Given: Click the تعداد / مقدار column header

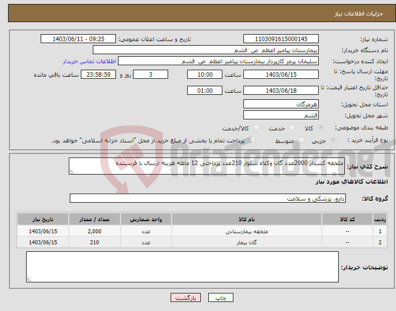Looking at the screenshot, I should (94, 219).
